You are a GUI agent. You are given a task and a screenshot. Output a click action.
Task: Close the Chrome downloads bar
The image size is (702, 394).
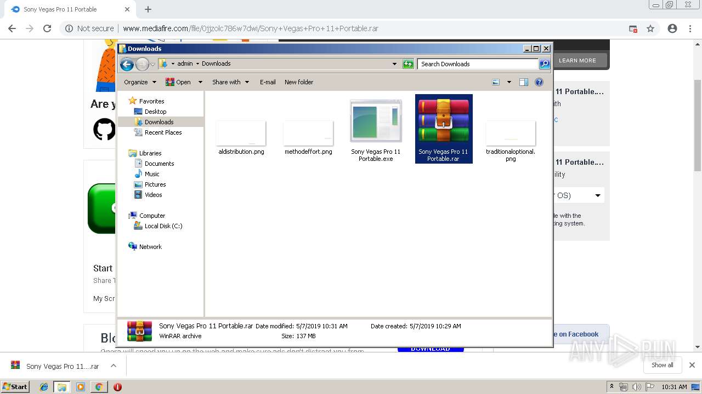tap(692, 365)
